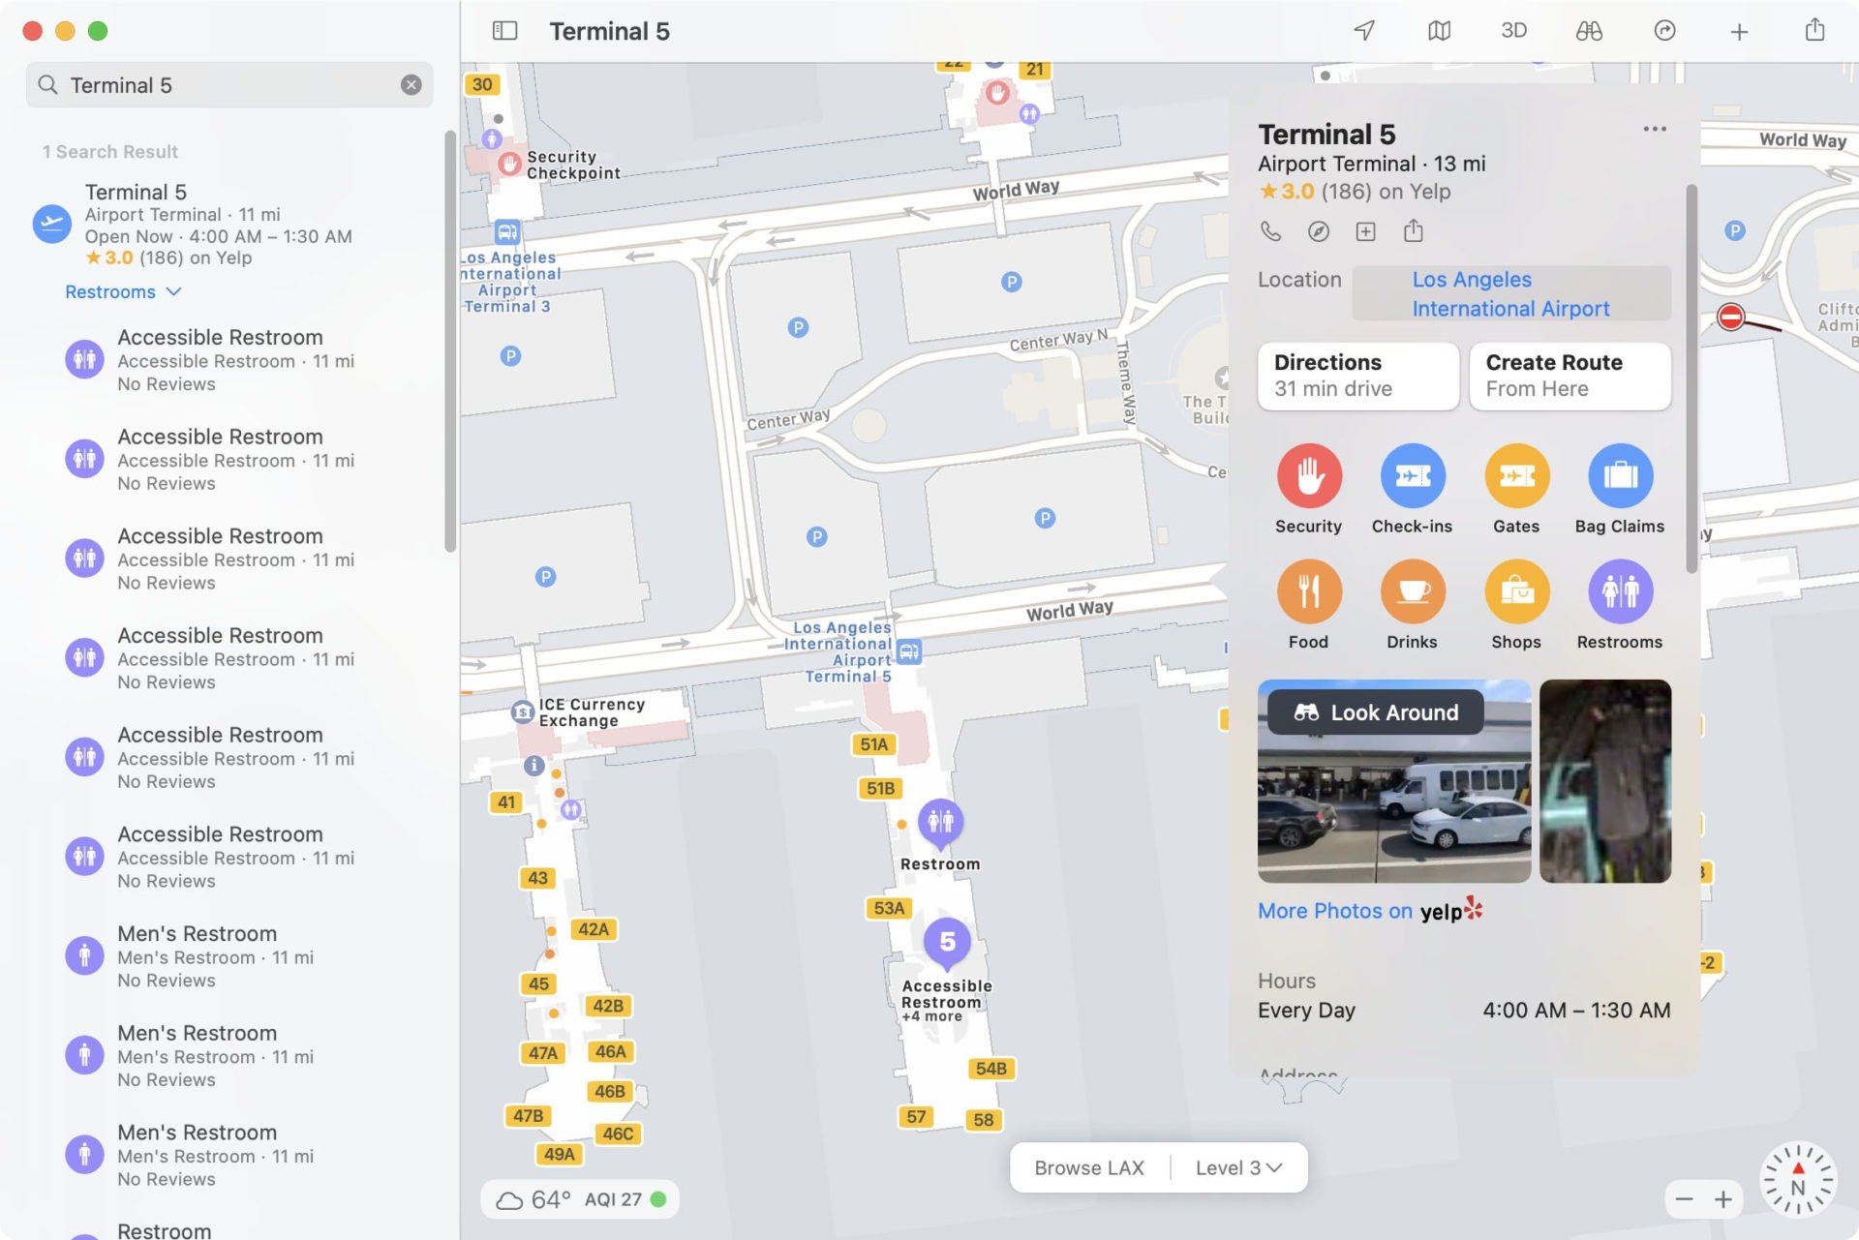
Task: Open website via compass icon
Action: 1318,231
